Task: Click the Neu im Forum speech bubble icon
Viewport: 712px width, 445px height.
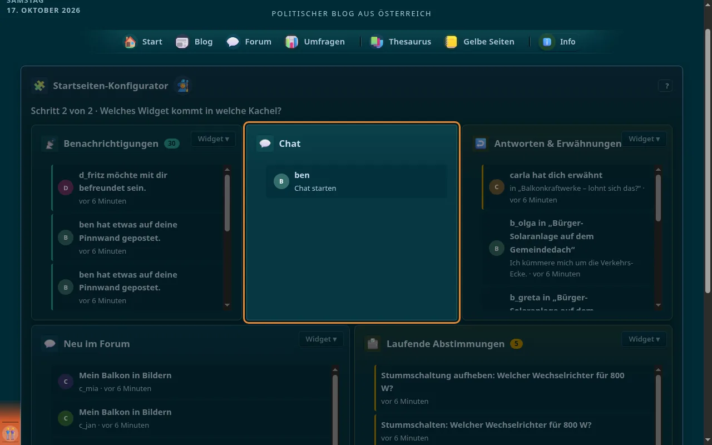Action: pos(50,344)
